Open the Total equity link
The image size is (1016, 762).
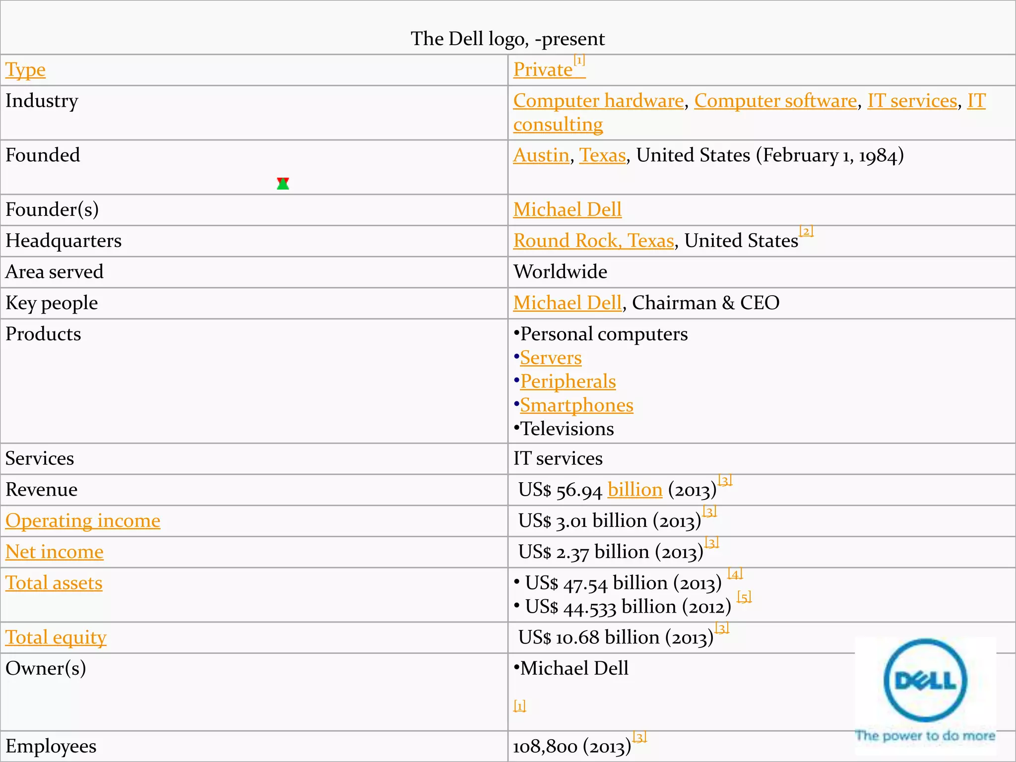coord(56,637)
